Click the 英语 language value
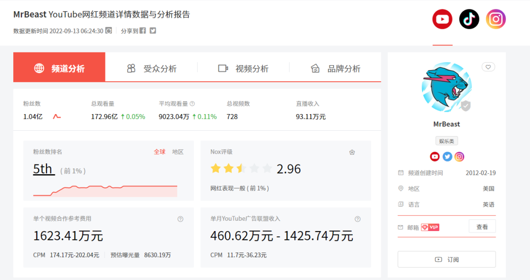Image resolution: width=530 pixels, height=280 pixels. (x=489, y=205)
